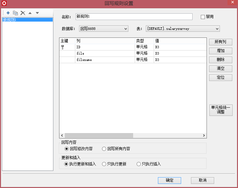Open the 数据库 dropdown
The height and width of the screenshot is (188, 238).
pos(104,29)
